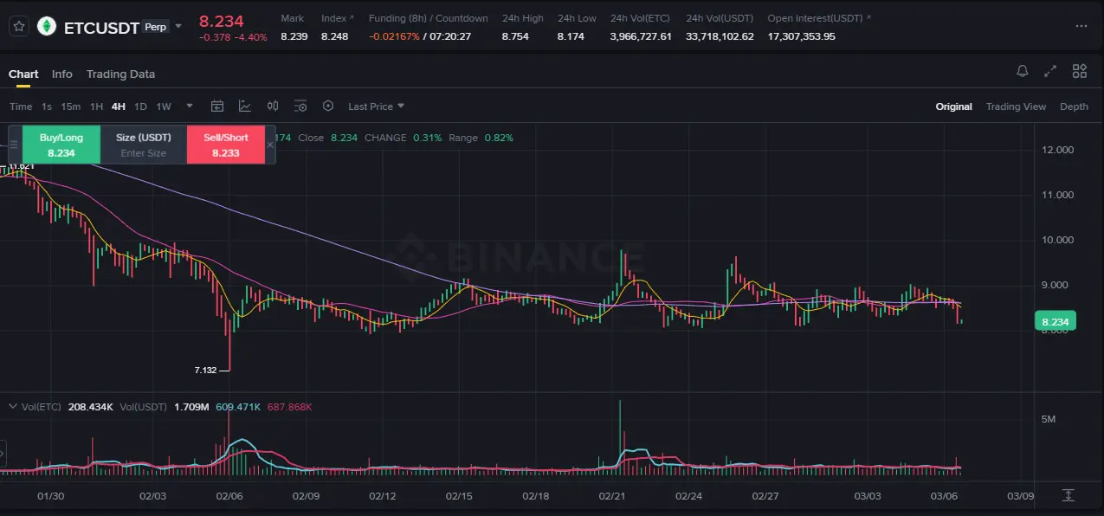
Task: Click the 02/21 date axis label
Action: point(612,496)
